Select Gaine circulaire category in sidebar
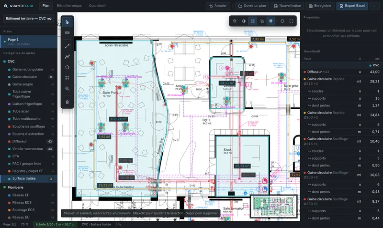 [29, 77]
